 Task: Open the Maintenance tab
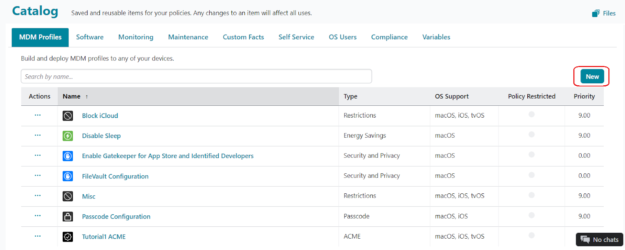[188, 37]
